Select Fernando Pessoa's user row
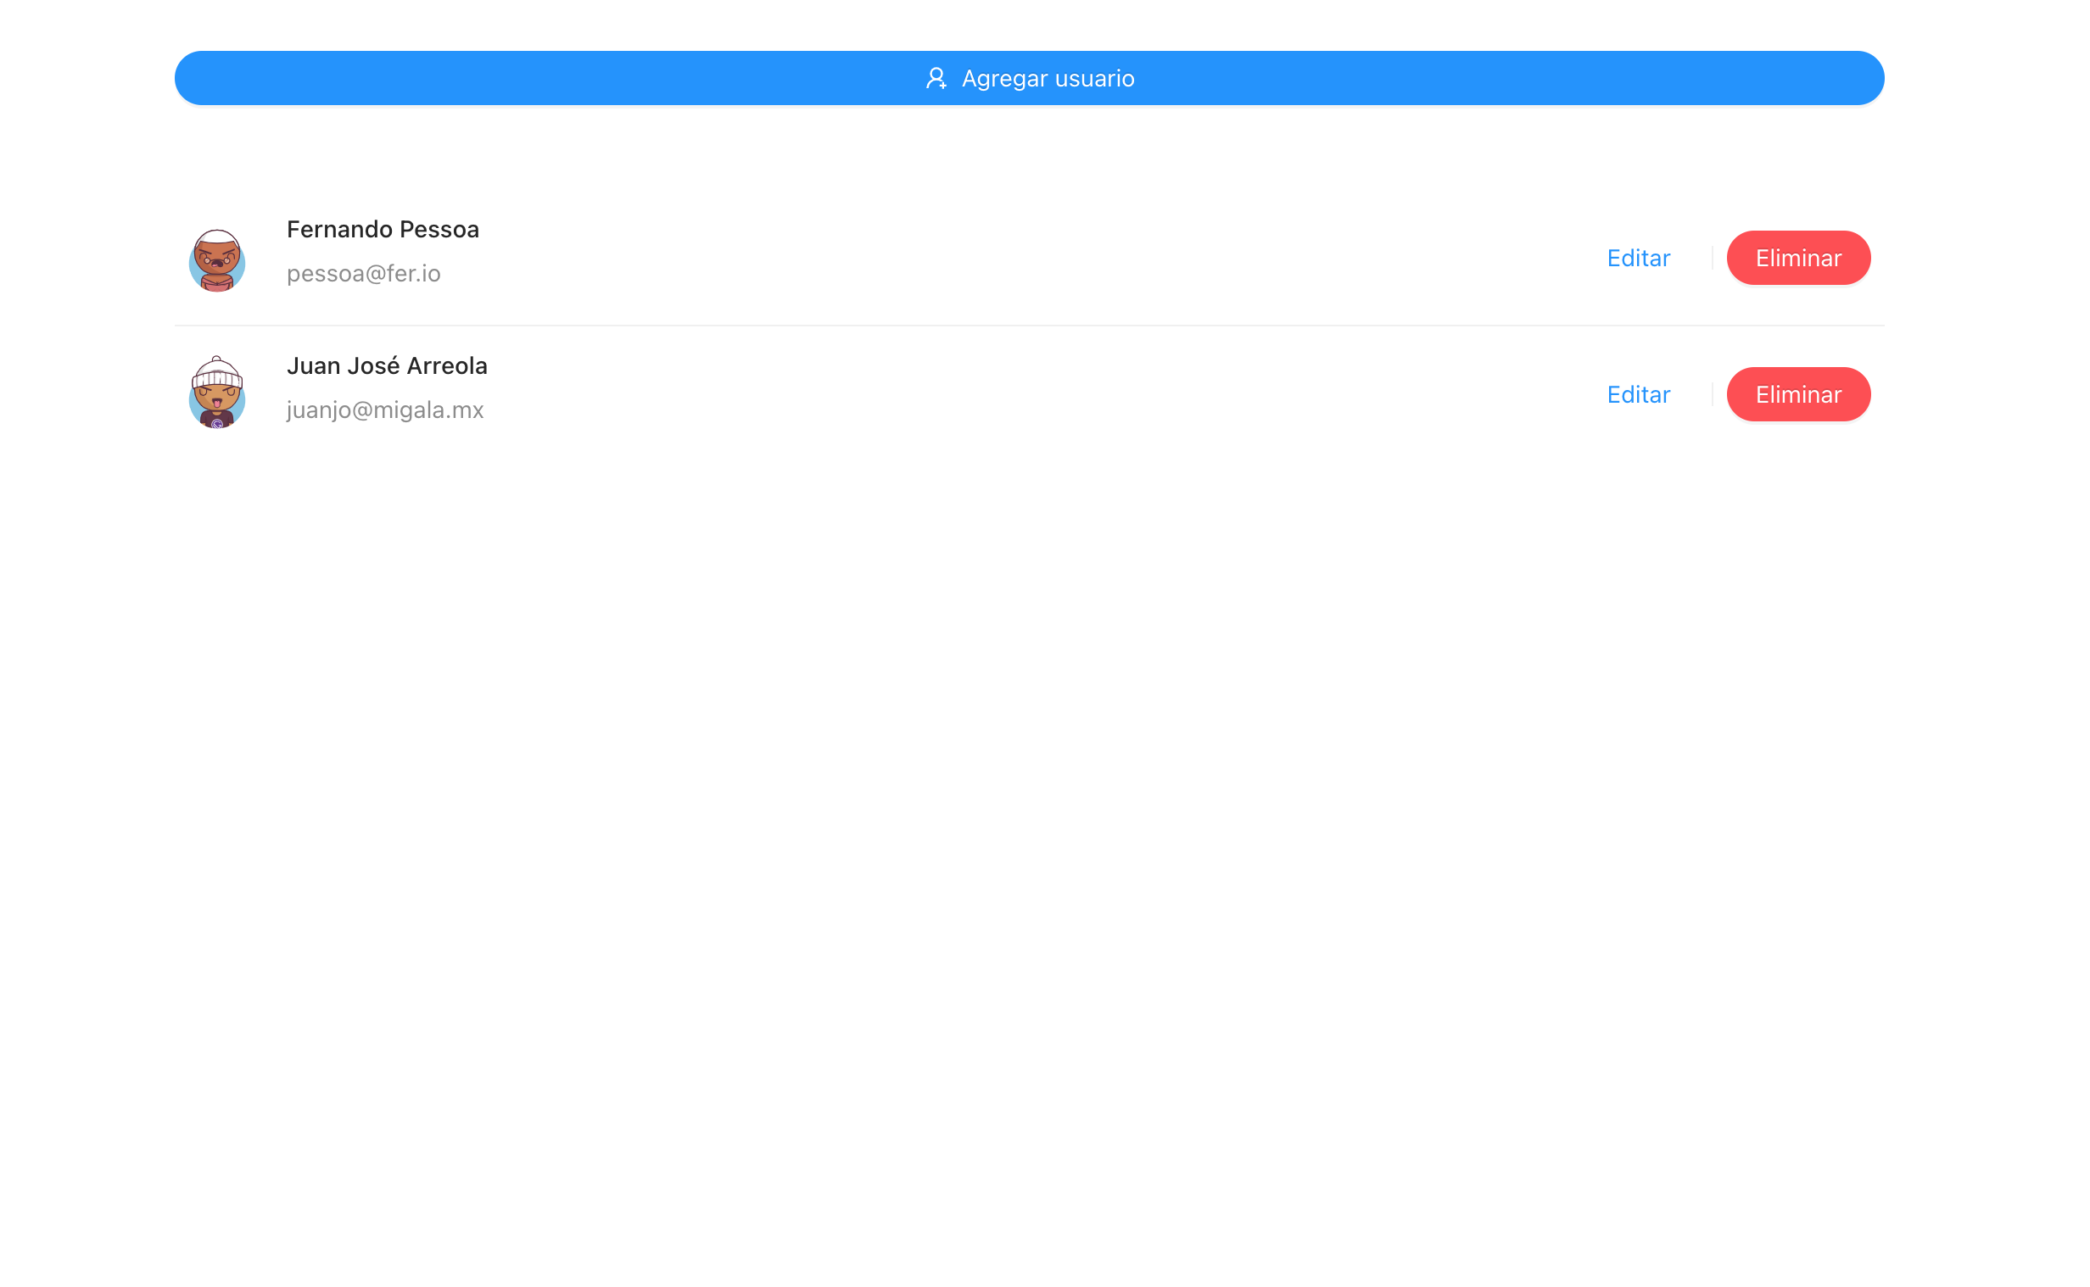 pos(1021,259)
